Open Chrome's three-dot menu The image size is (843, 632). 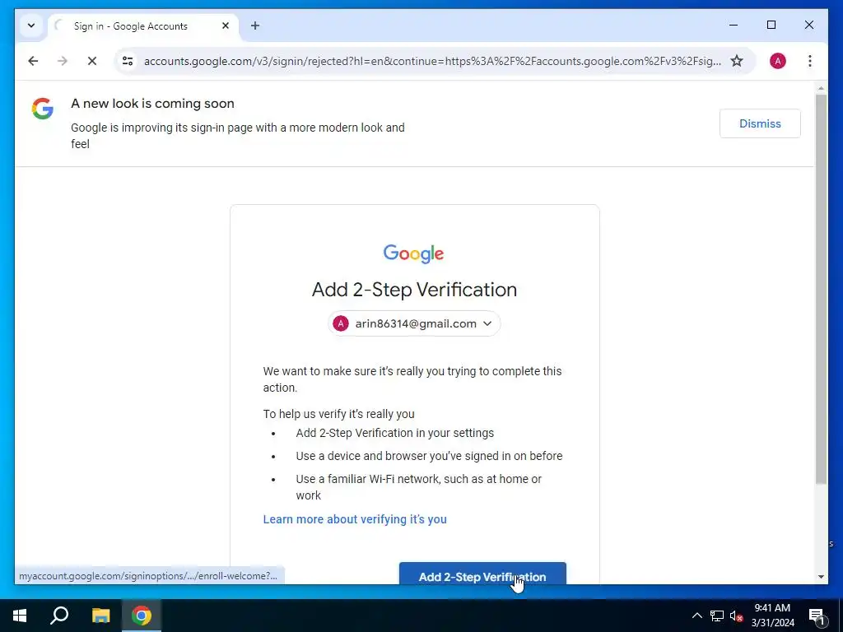(x=810, y=61)
